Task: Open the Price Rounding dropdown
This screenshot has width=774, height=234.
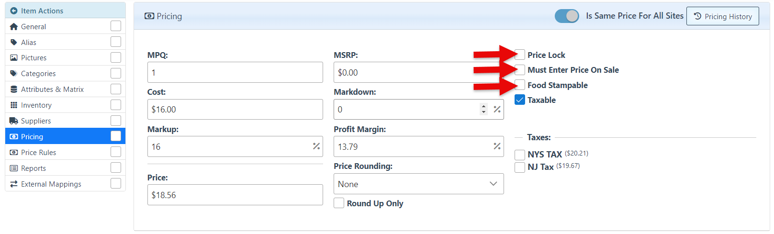Action: [418, 184]
